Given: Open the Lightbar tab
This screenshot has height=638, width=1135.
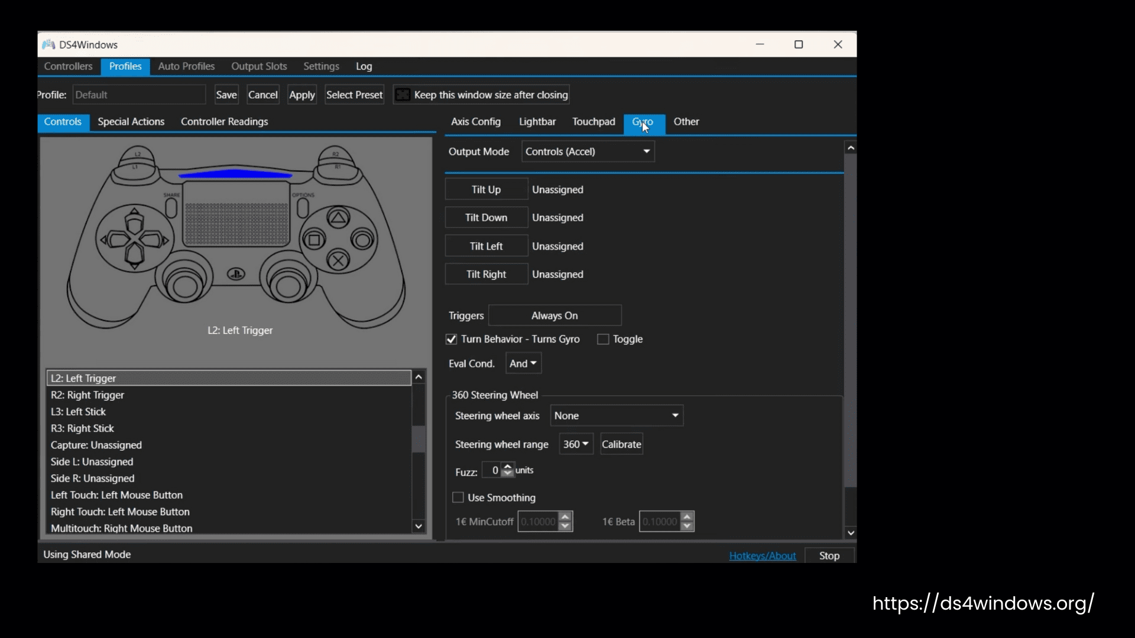Looking at the screenshot, I should [537, 122].
